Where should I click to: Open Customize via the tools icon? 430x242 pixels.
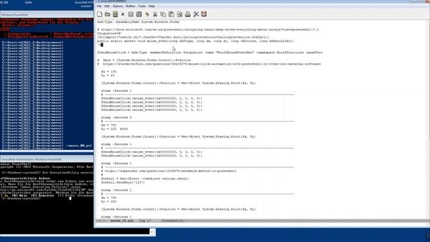[196, 14]
